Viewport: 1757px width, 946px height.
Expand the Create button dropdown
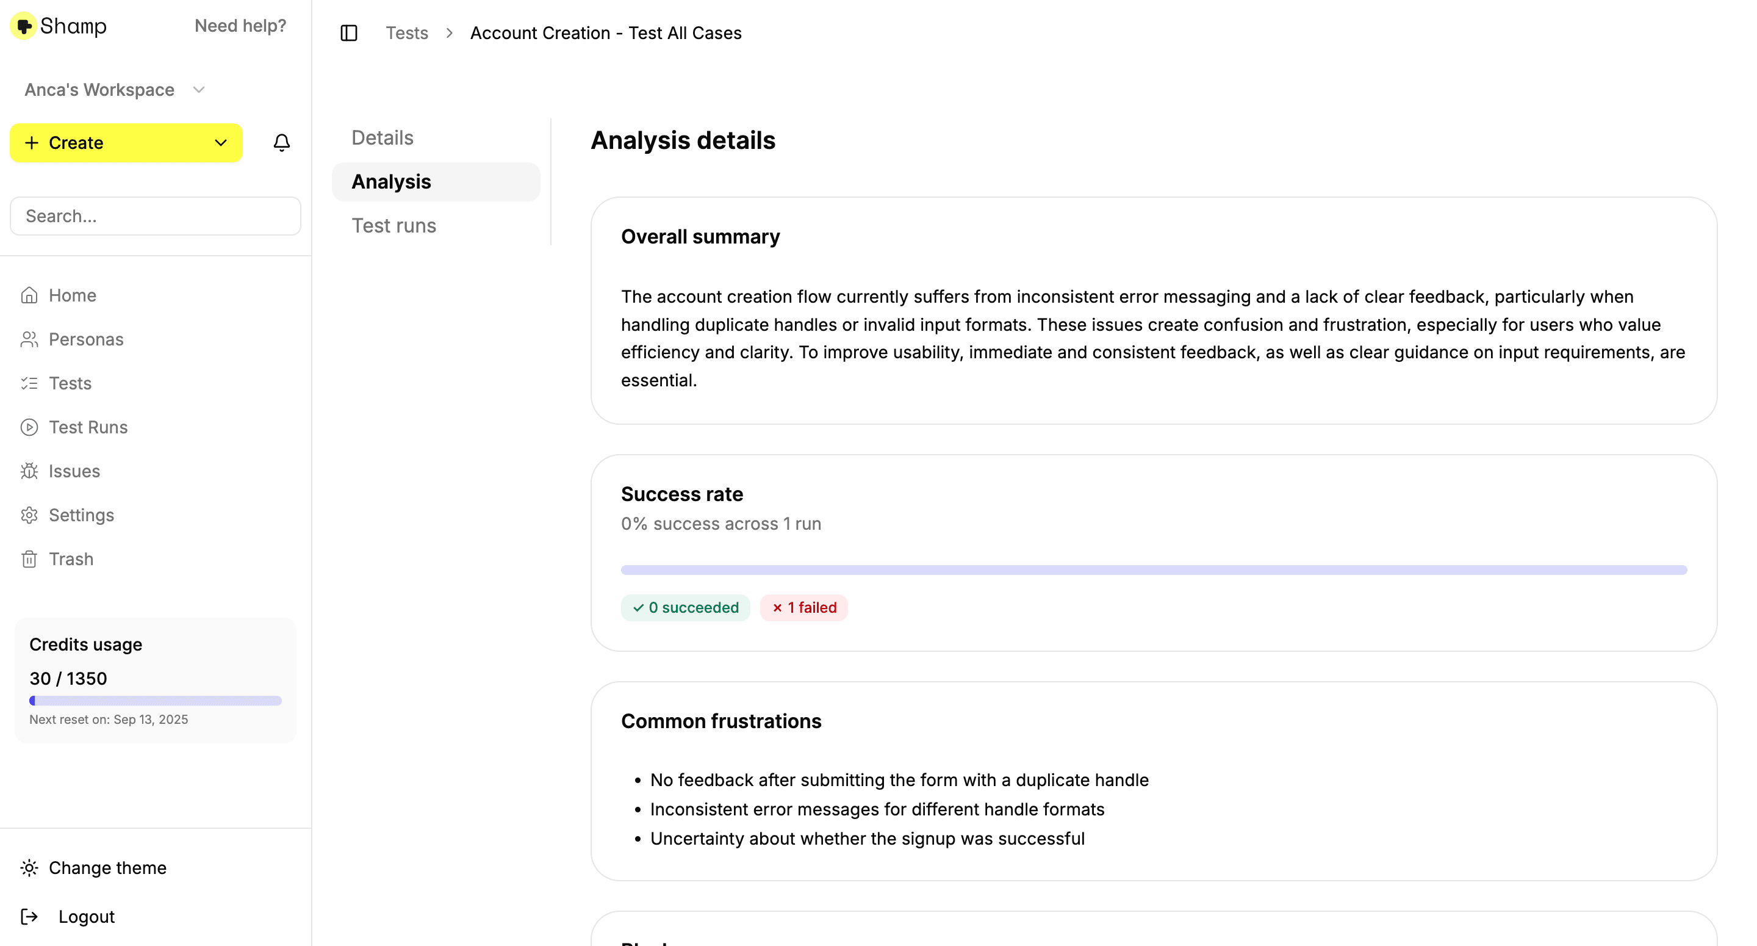tap(220, 143)
